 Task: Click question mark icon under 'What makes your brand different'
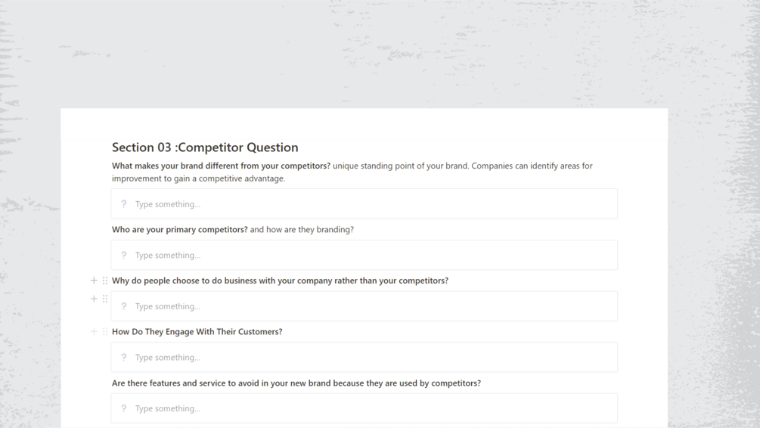pos(124,204)
